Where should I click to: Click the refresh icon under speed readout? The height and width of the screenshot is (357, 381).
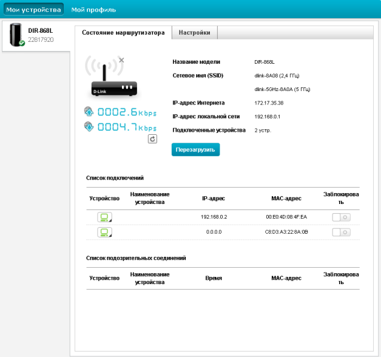click(x=152, y=139)
